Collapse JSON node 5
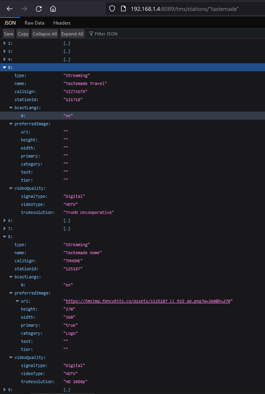The height and width of the screenshot is (394, 265). click(4, 67)
